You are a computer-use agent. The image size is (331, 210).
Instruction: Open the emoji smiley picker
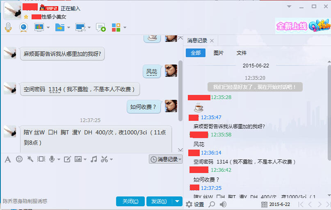19,159
